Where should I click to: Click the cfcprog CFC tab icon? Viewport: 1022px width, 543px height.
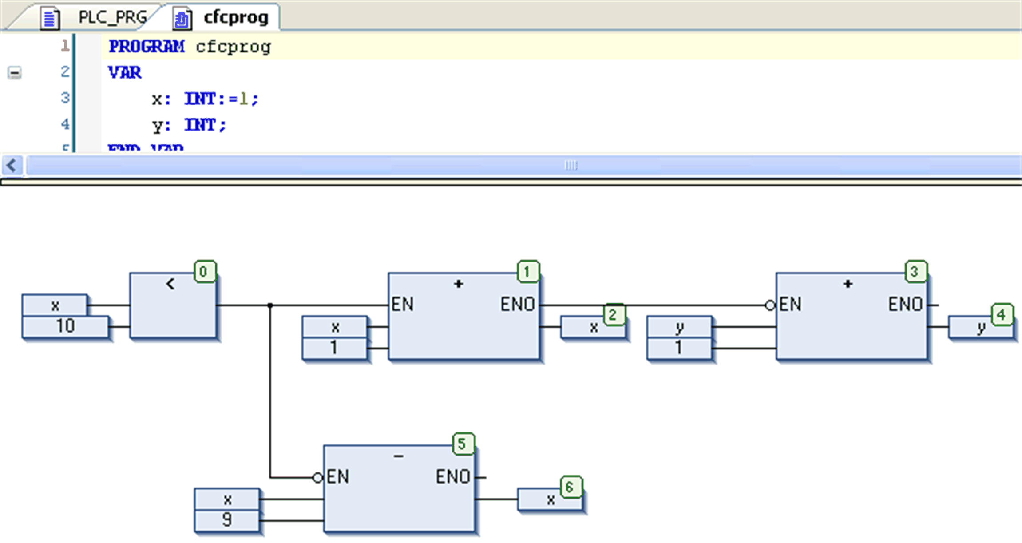[x=182, y=19]
